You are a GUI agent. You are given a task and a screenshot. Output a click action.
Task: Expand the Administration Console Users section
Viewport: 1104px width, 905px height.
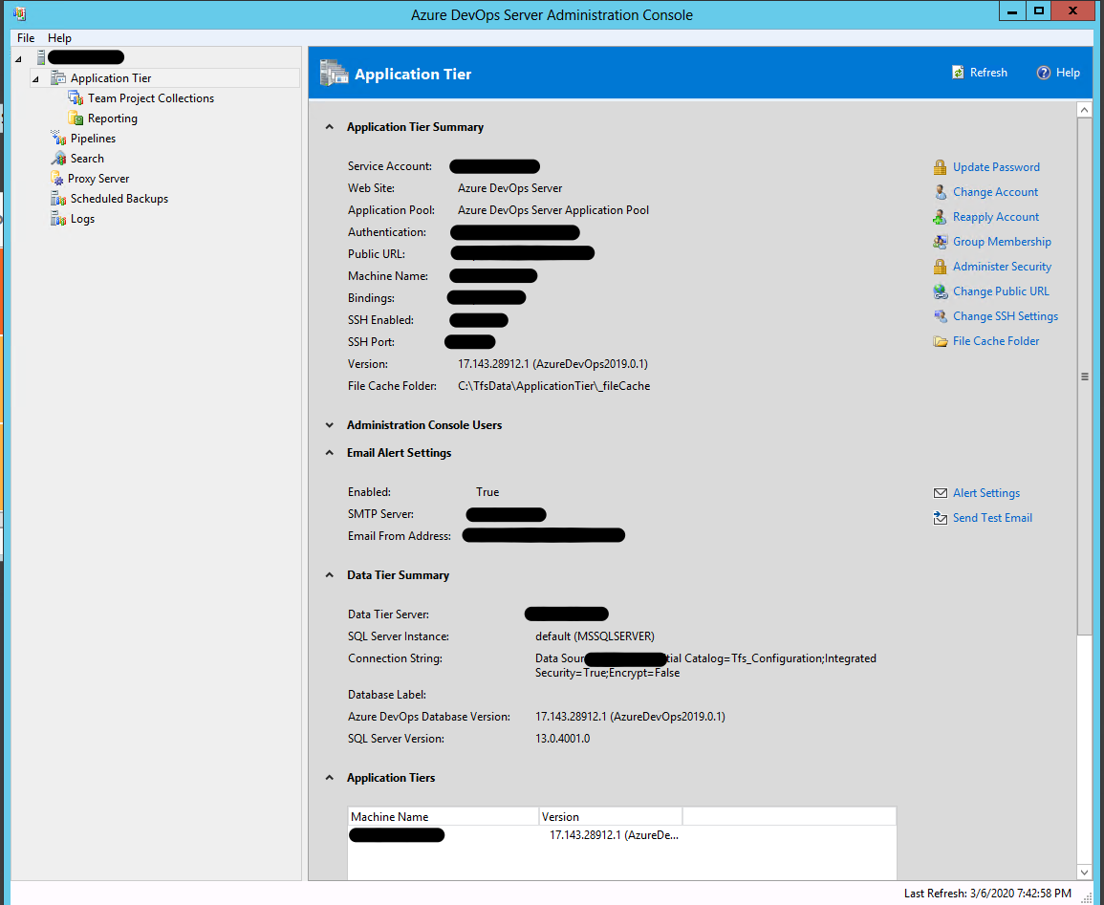(x=330, y=425)
